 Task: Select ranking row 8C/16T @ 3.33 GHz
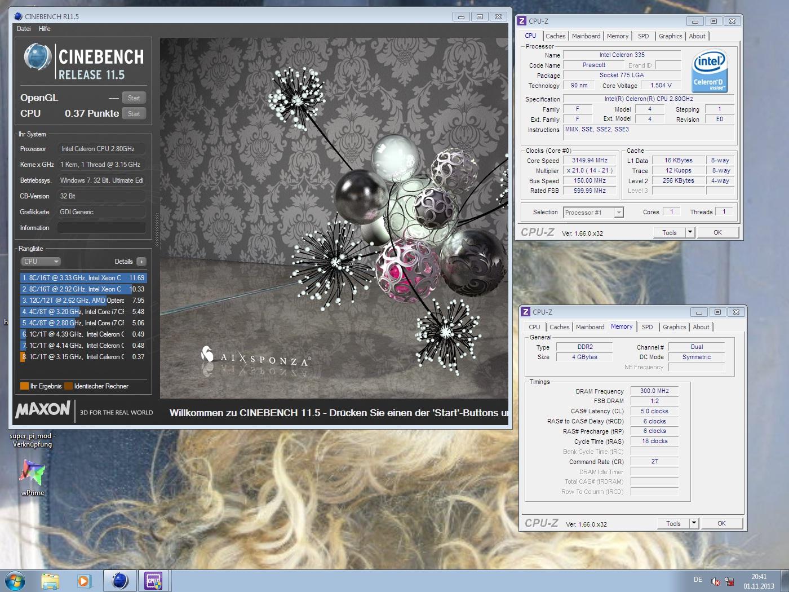[83, 278]
